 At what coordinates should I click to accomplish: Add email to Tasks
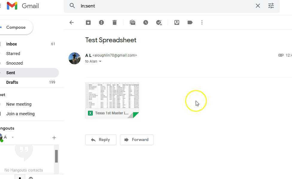[x=159, y=22]
